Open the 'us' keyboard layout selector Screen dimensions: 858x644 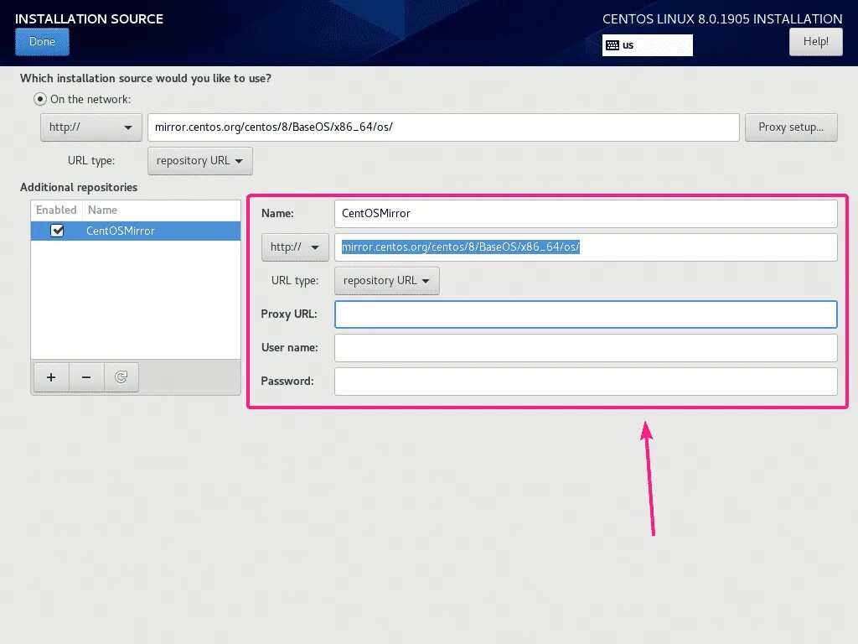point(647,45)
